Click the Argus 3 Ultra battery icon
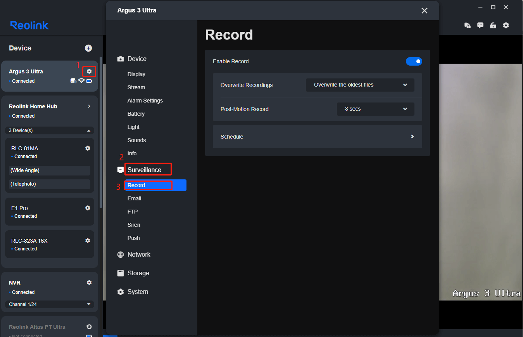Image resolution: width=523 pixels, height=337 pixels. (89, 81)
